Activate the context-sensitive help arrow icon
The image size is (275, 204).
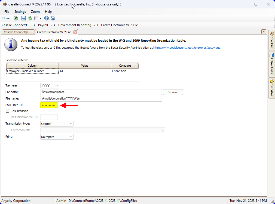53,18
